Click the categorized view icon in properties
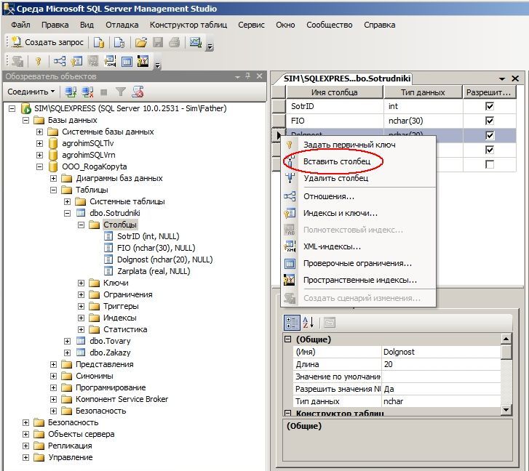The image size is (529, 471). tap(292, 323)
